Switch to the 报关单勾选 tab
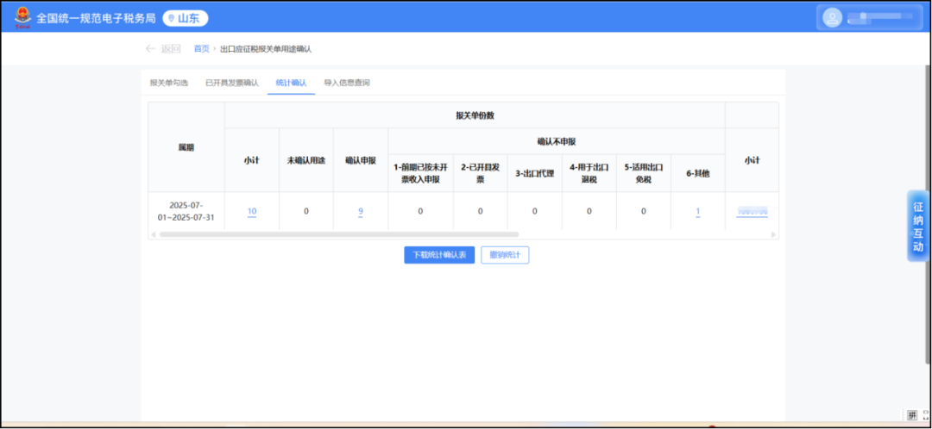The image size is (932, 429). click(169, 83)
